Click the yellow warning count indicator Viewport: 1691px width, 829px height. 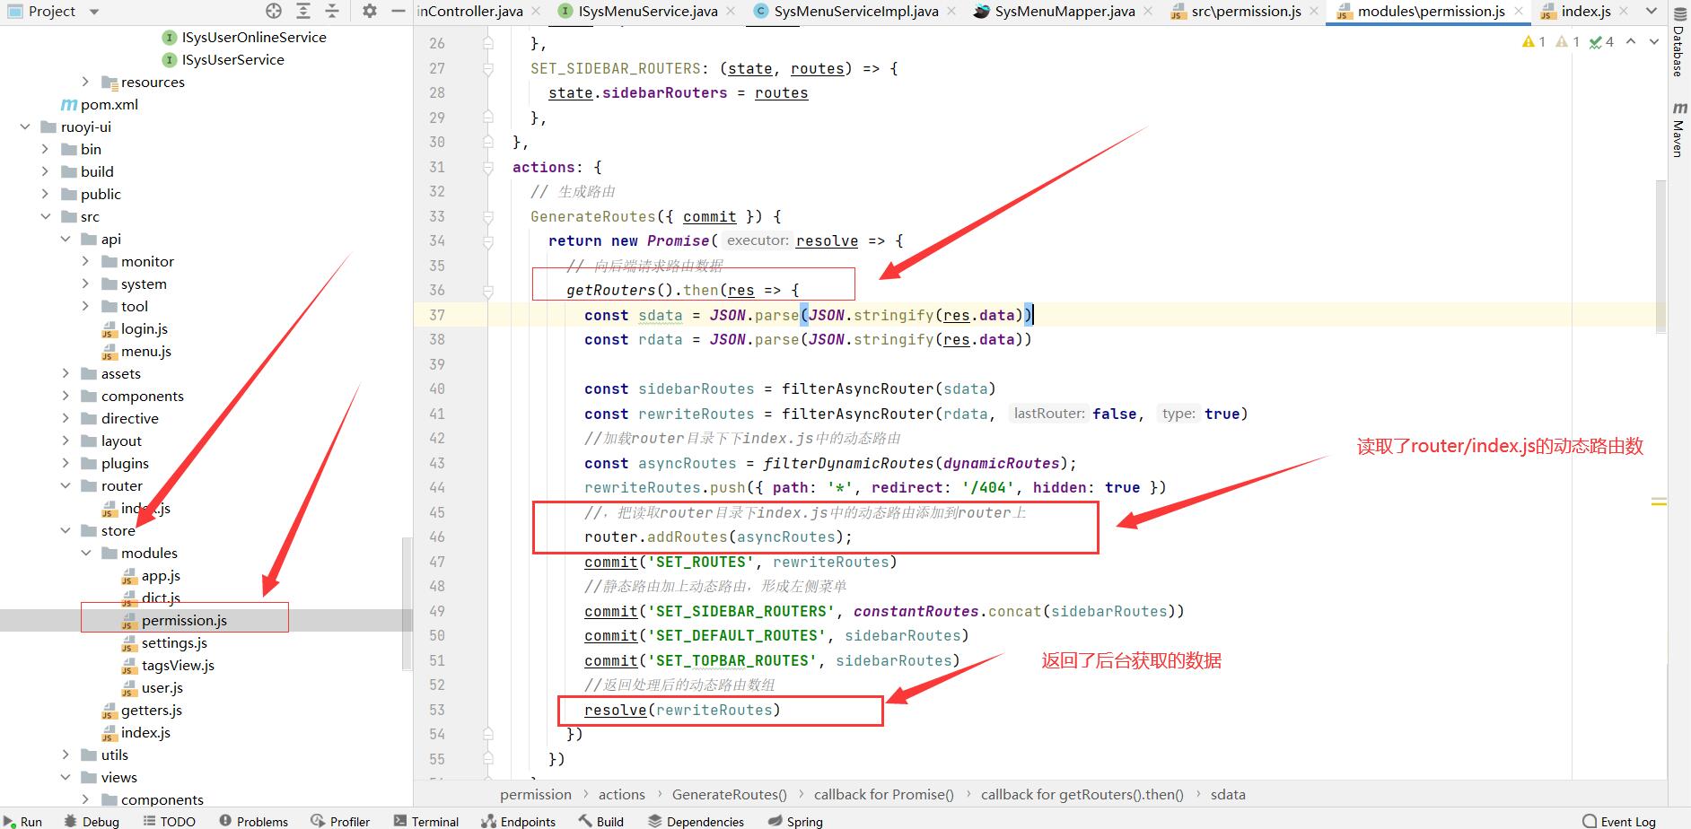(x=1534, y=41)
